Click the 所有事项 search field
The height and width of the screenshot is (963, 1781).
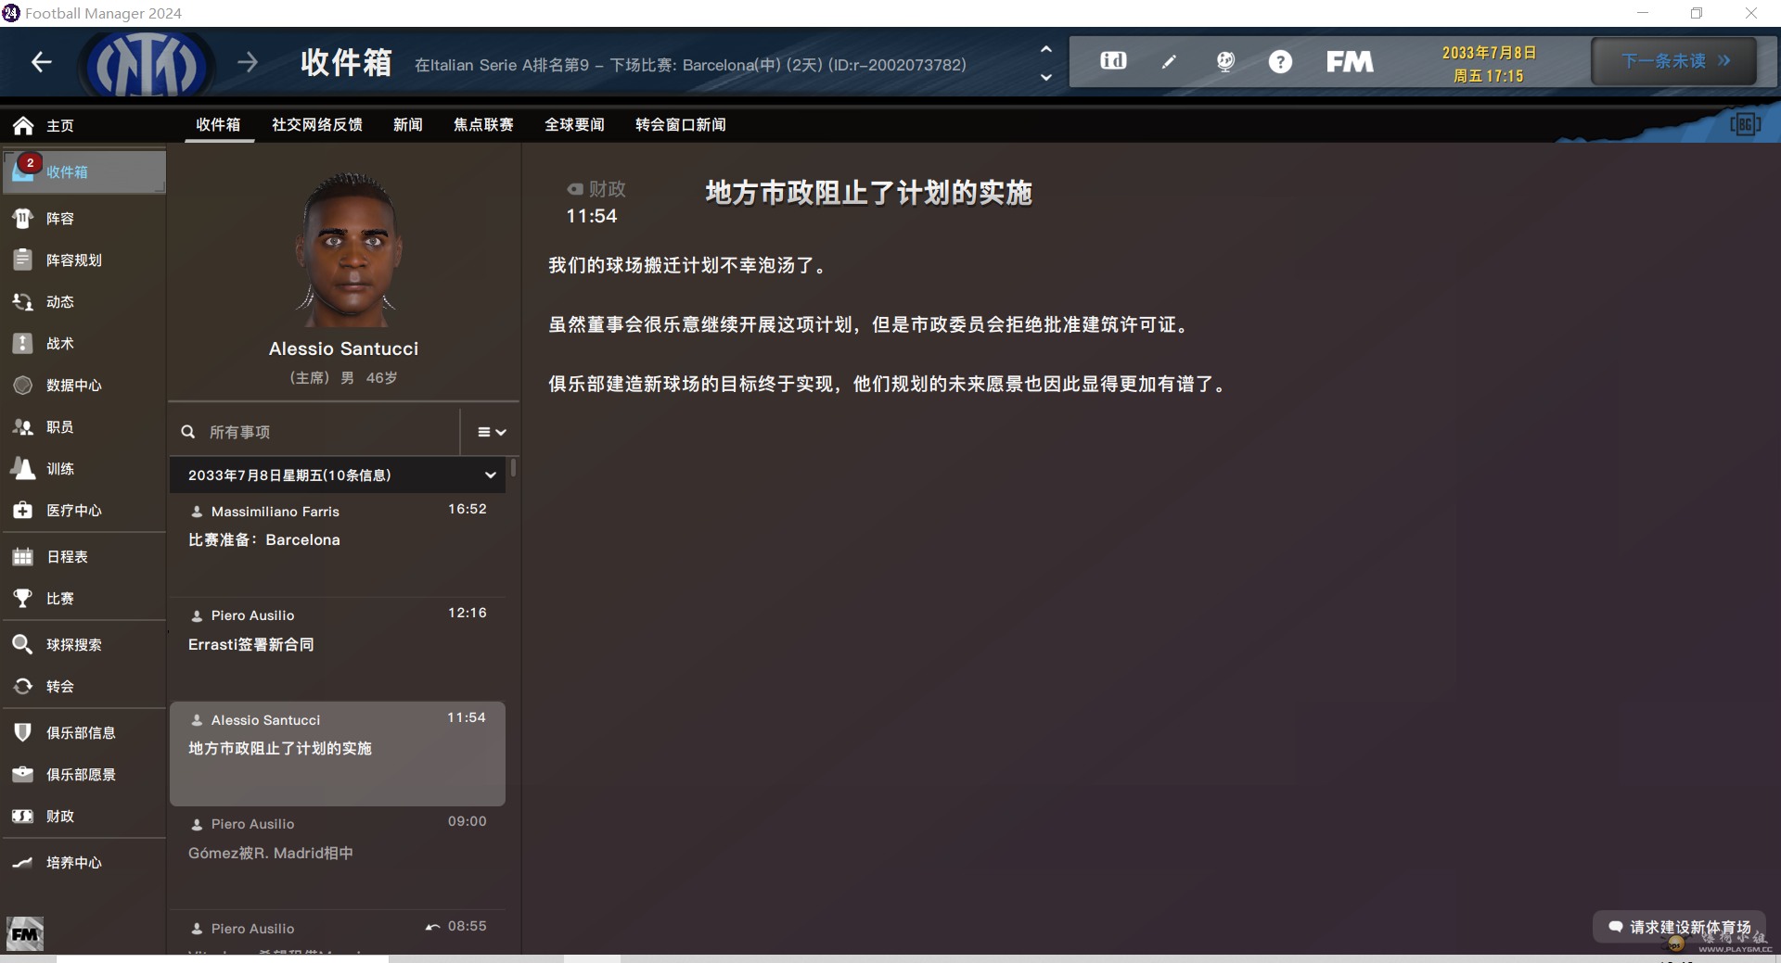[x=315, y=432]
